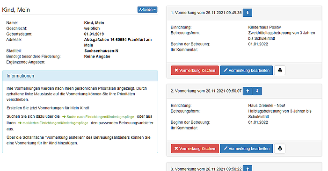Select Kinderhaus Positiv facility name
This screenshot has height=171, width=328.
(x=264, y=27)
